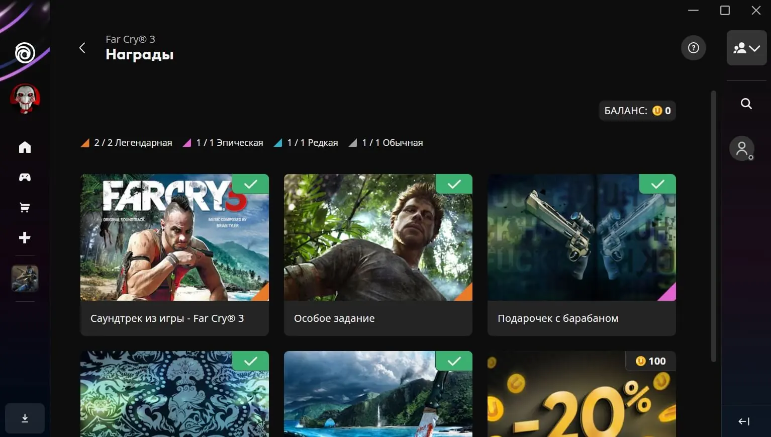Open the Подарочек с барабаном revolver image
The width and height of the screenshot is (771, 437).
(x=582, y=237)
